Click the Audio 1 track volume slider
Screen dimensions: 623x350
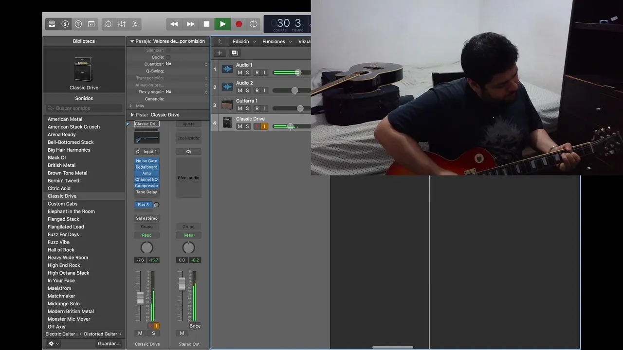click(x=292, y=72)
